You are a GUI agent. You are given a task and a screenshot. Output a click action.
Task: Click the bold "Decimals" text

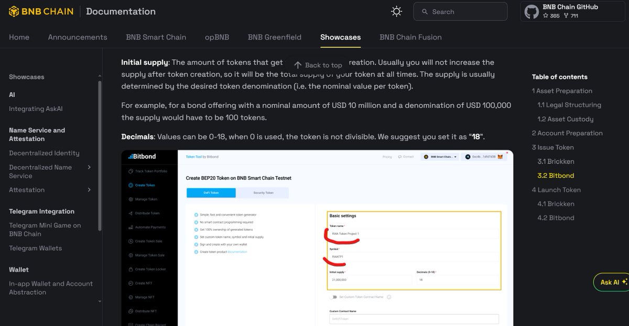coord(137,137)
